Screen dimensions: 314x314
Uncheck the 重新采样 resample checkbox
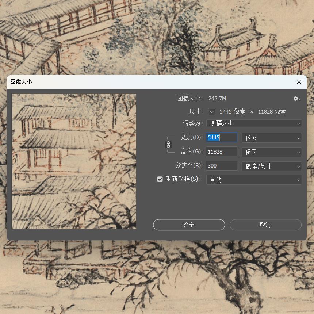160,179
